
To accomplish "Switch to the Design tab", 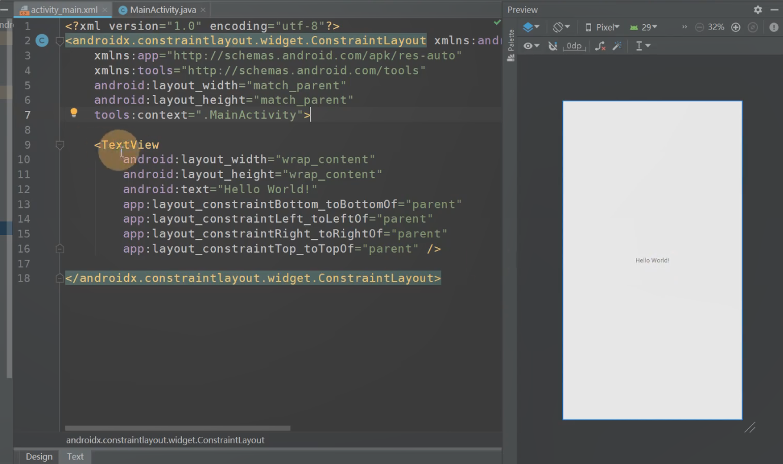I will [x=39, y=456].
